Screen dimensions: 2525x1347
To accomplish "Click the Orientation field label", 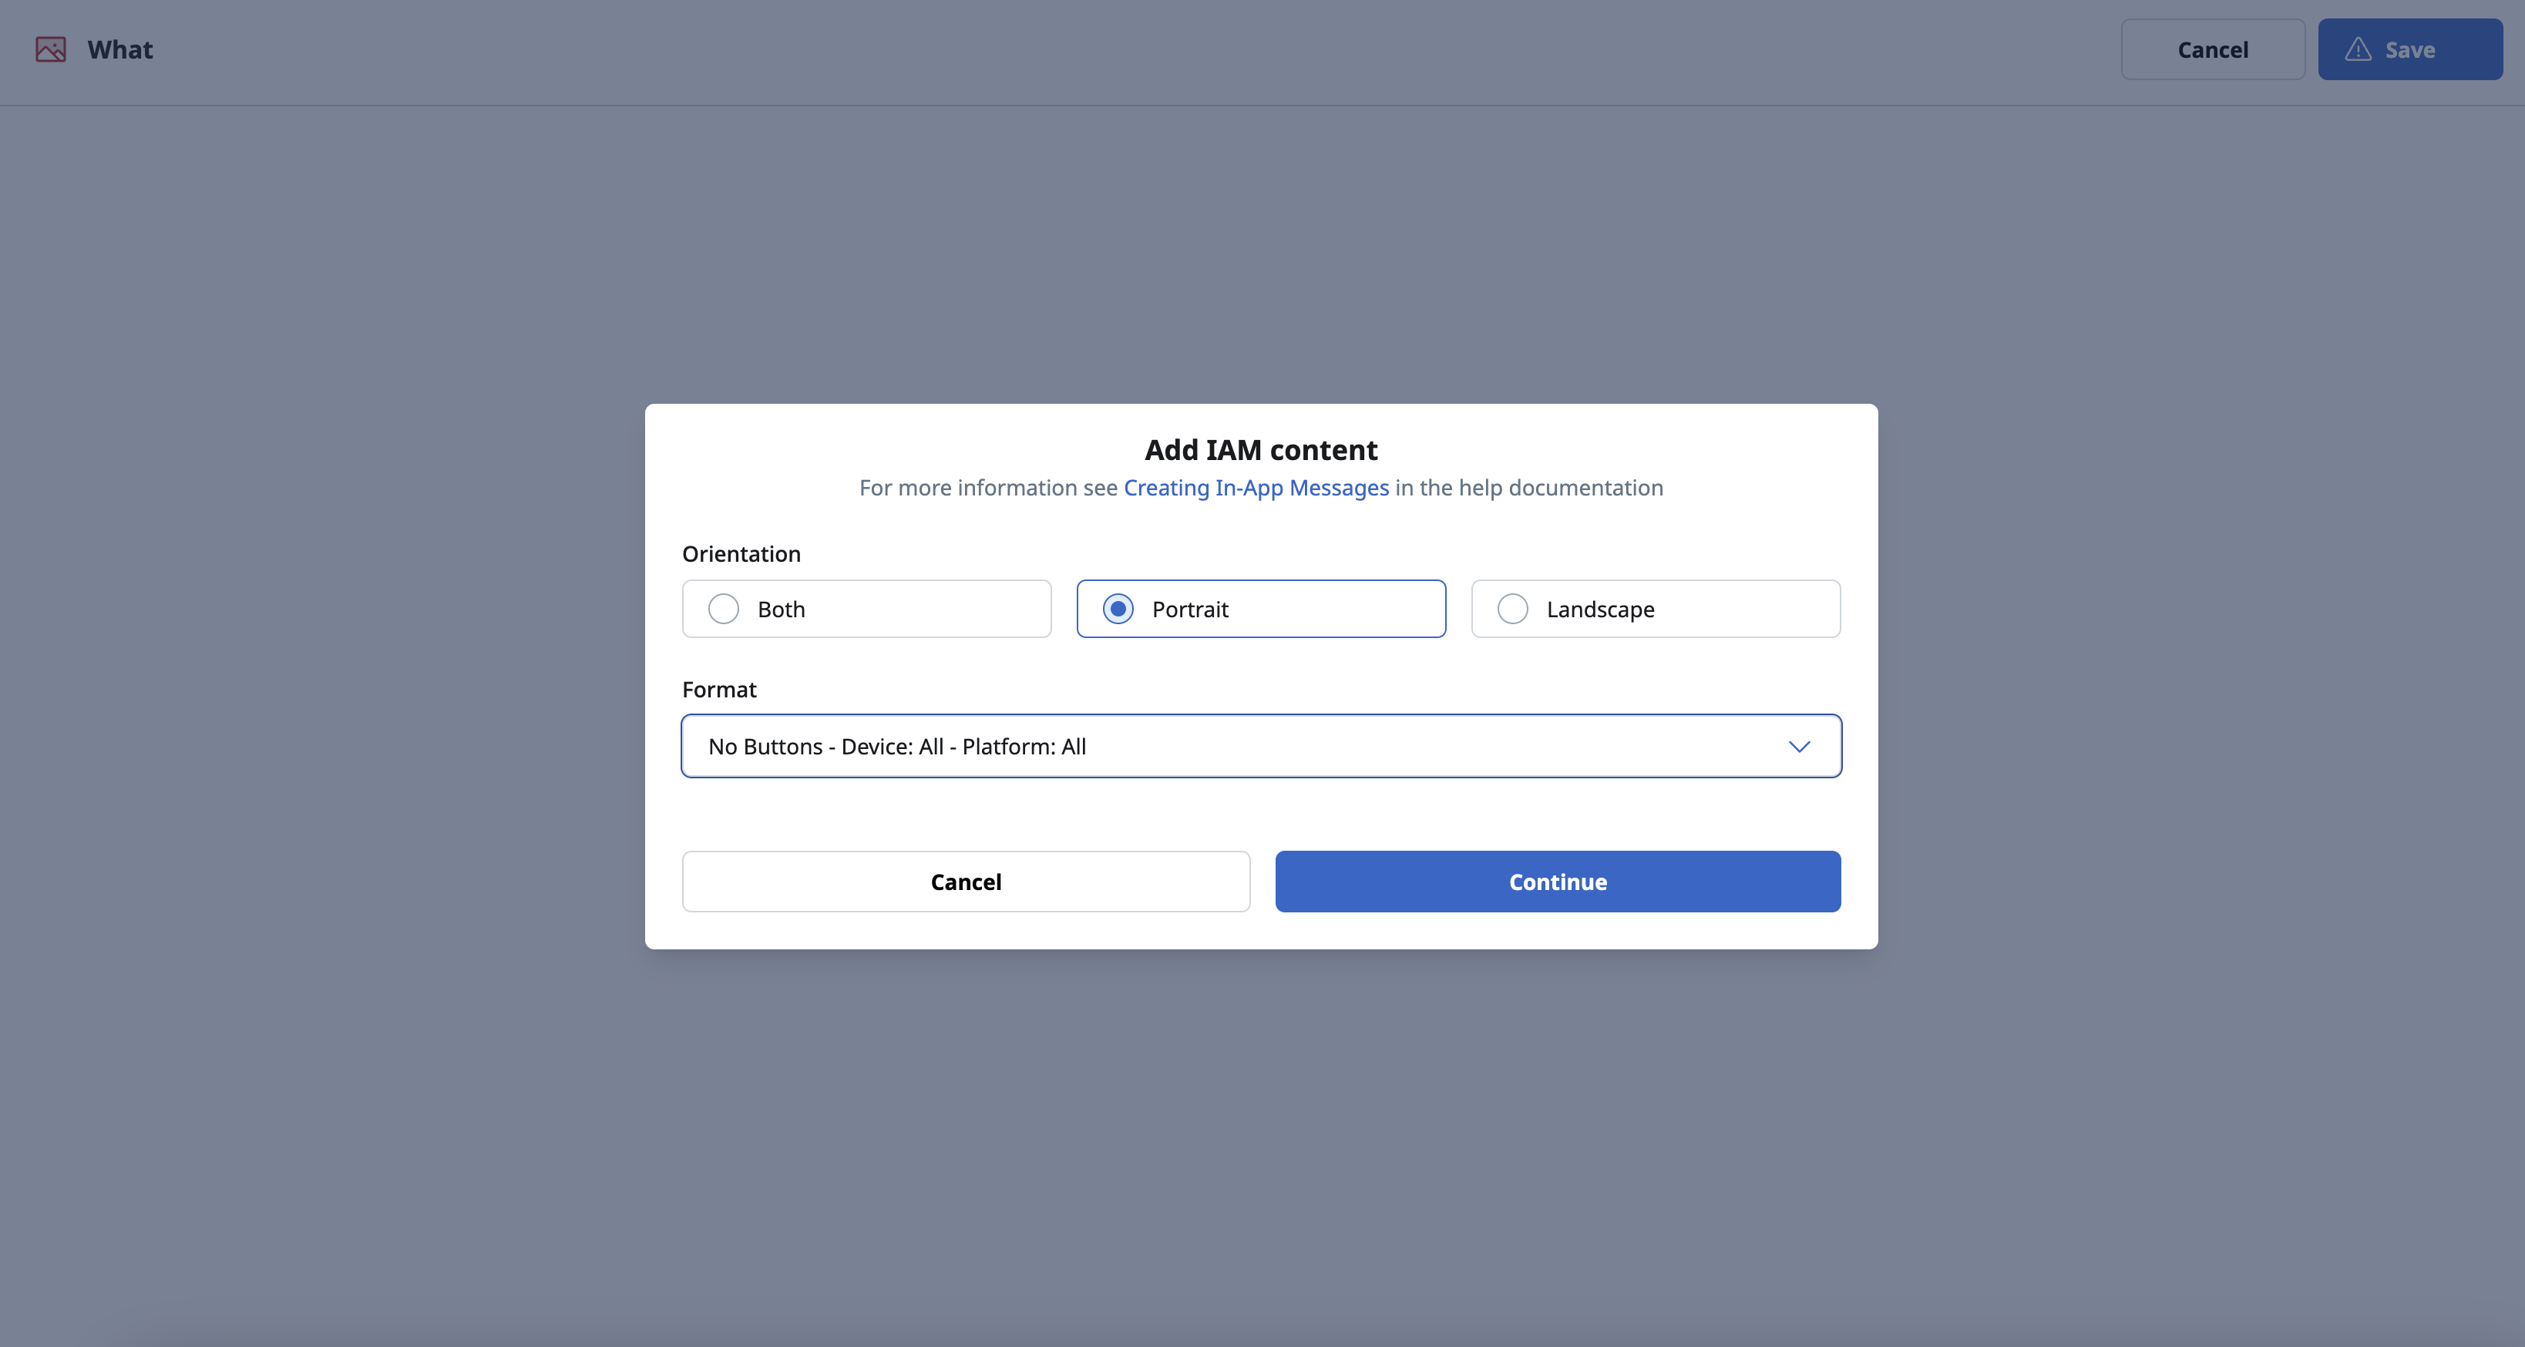I will [741, 554].
